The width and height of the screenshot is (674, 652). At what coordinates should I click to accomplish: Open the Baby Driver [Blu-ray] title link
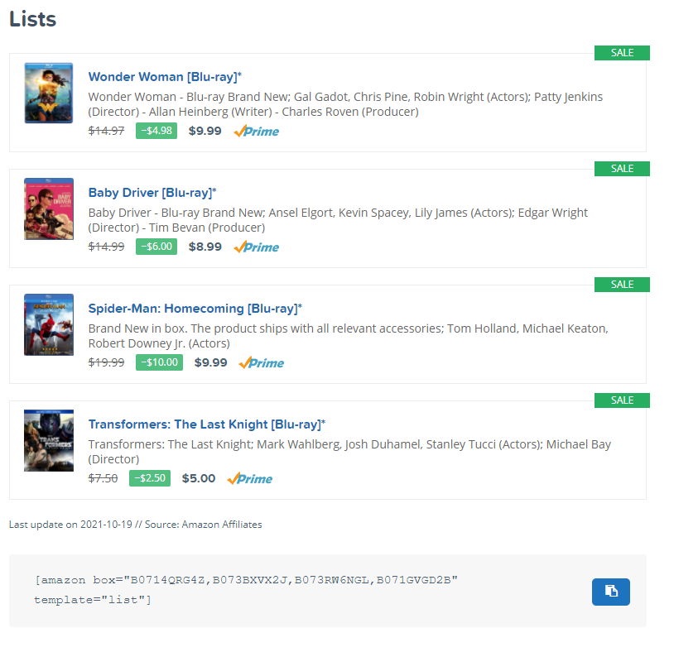(152, 193)
